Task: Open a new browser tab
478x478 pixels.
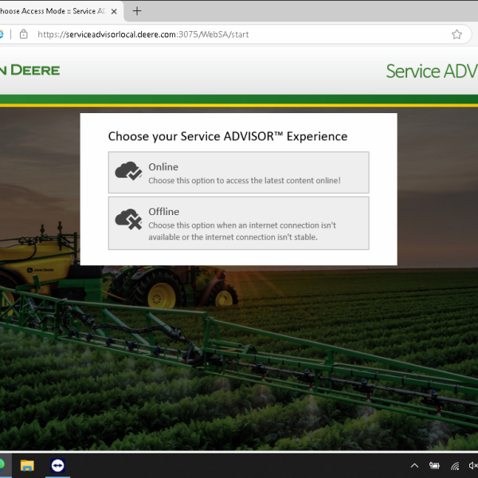Action: pyautogui.click(x=137, y=11)
